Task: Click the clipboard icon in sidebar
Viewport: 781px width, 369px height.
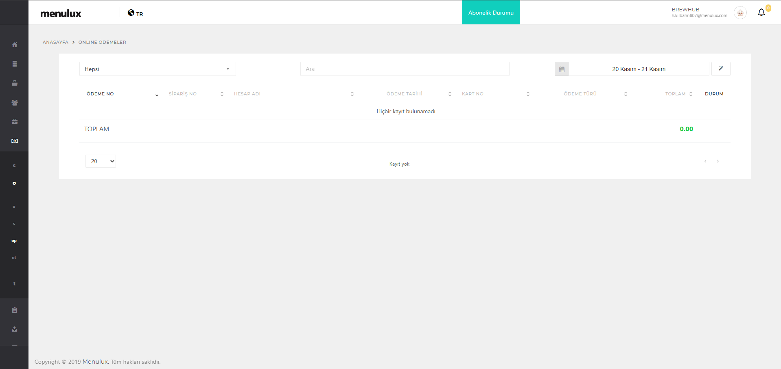Action: pos(15,310)
